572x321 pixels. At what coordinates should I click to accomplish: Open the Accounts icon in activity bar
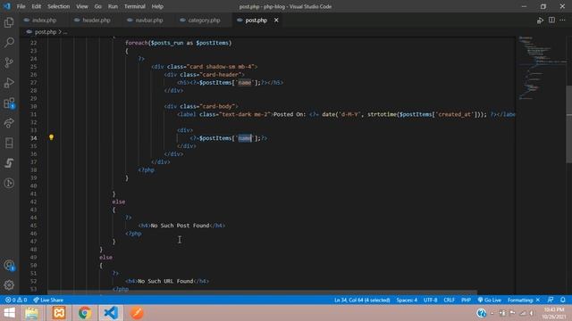9,266
